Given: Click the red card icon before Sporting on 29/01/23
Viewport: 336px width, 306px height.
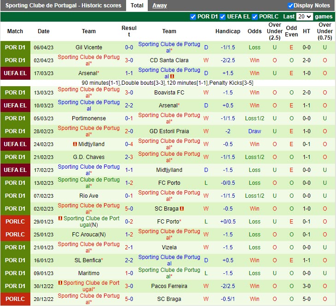Looking at the screenshot, I should tap(60, 218).
